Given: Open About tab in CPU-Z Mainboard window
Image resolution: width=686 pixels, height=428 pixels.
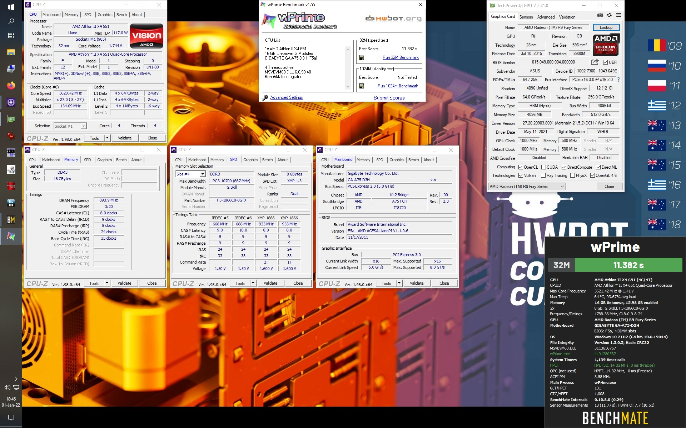Looking at the screenshot, I should pyautogui.click(x=429, y=160).
